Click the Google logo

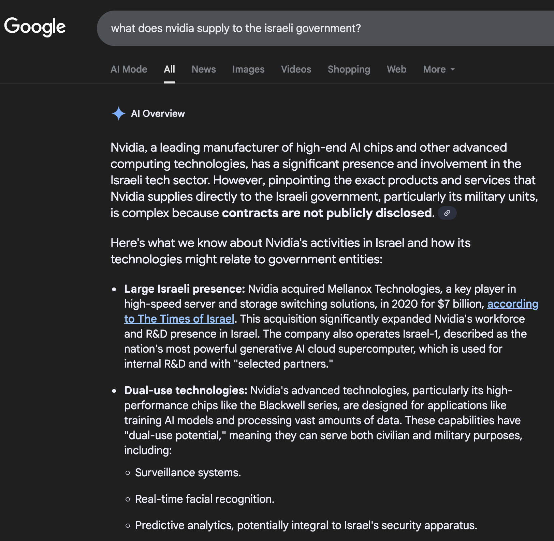click(35, 27)
